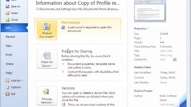Viewport: 191px width, 107px height.
Task: Click the Prepare for Sharing heading
Action: click(77, 51)
